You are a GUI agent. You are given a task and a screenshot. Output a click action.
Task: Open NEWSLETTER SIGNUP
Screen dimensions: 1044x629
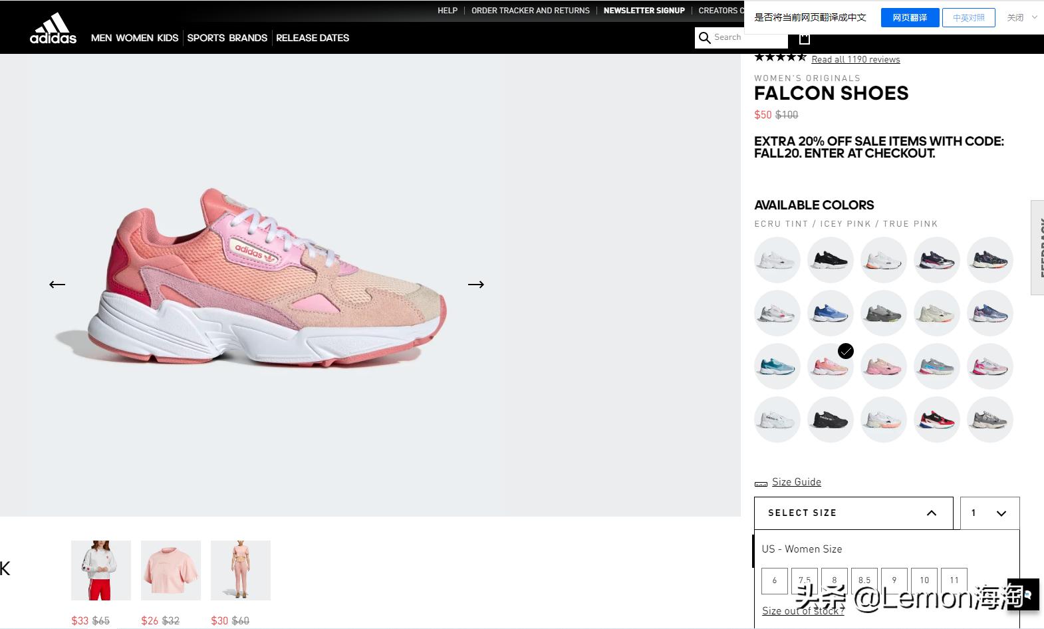pos(644,11)
